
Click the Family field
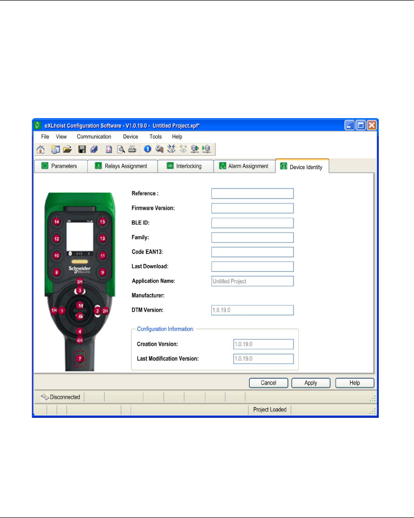[253, 237]
